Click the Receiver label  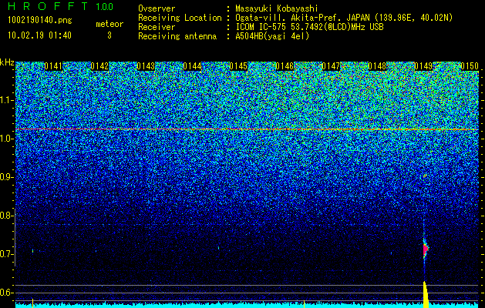[x=157, y=27]
